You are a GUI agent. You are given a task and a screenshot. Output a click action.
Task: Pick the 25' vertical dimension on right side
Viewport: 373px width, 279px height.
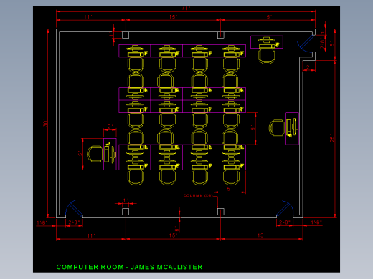pos(332,139)
